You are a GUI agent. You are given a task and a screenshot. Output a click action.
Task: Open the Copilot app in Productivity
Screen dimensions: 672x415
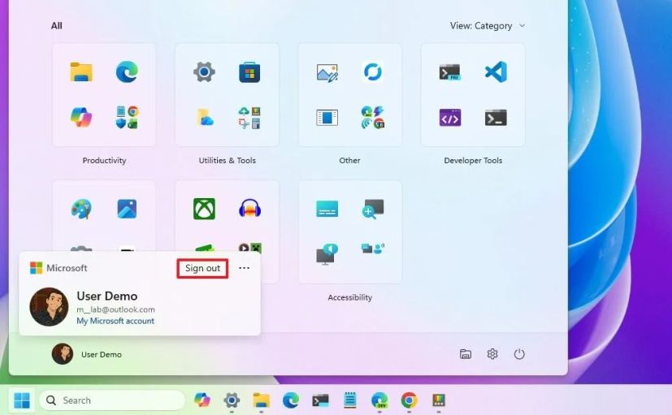81,117
